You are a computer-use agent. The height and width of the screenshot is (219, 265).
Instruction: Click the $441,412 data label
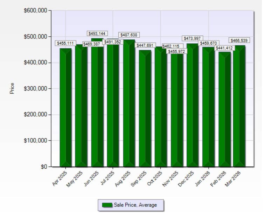click(224, 48)
